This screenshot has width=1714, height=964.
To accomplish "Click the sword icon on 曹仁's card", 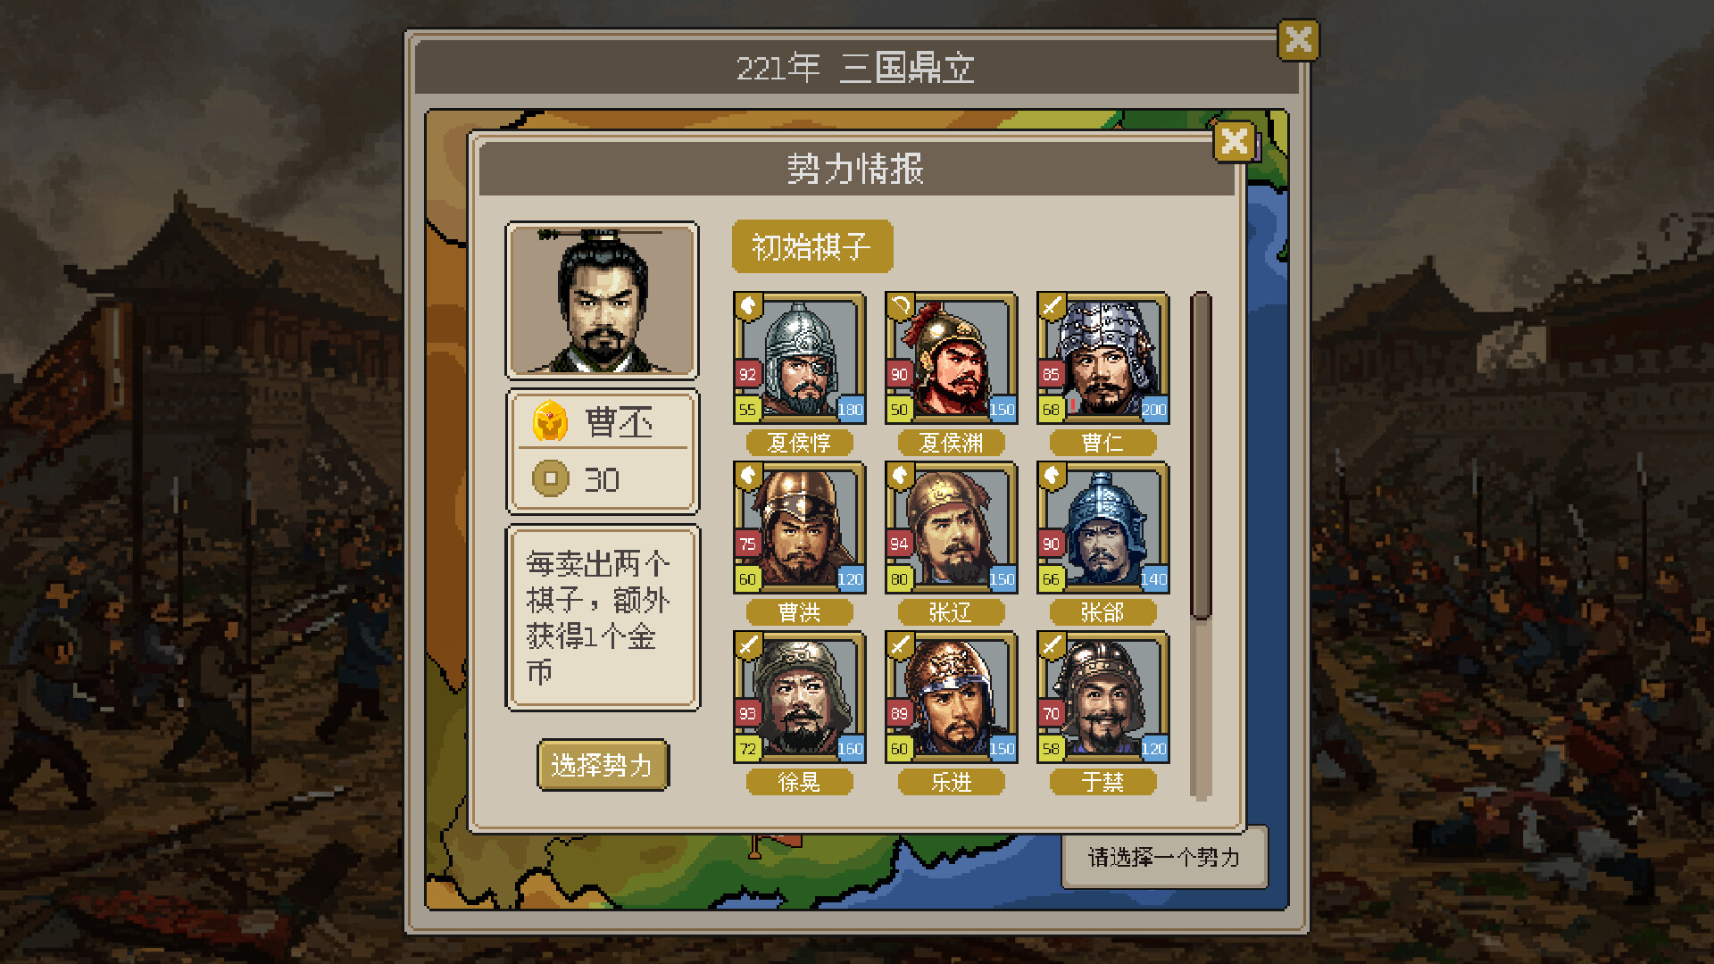I will coord(1052,307).
